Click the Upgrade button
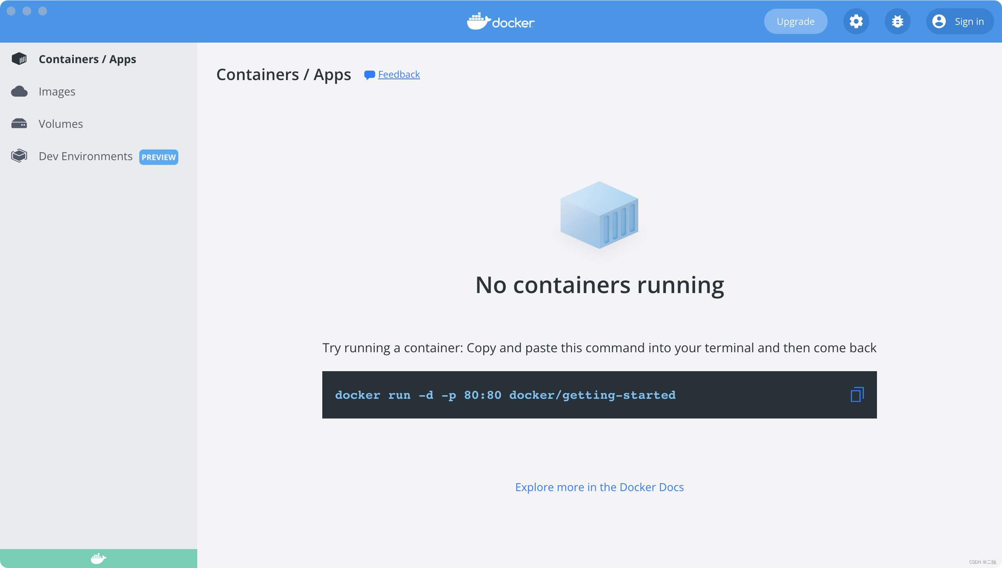 click(795, 21)
